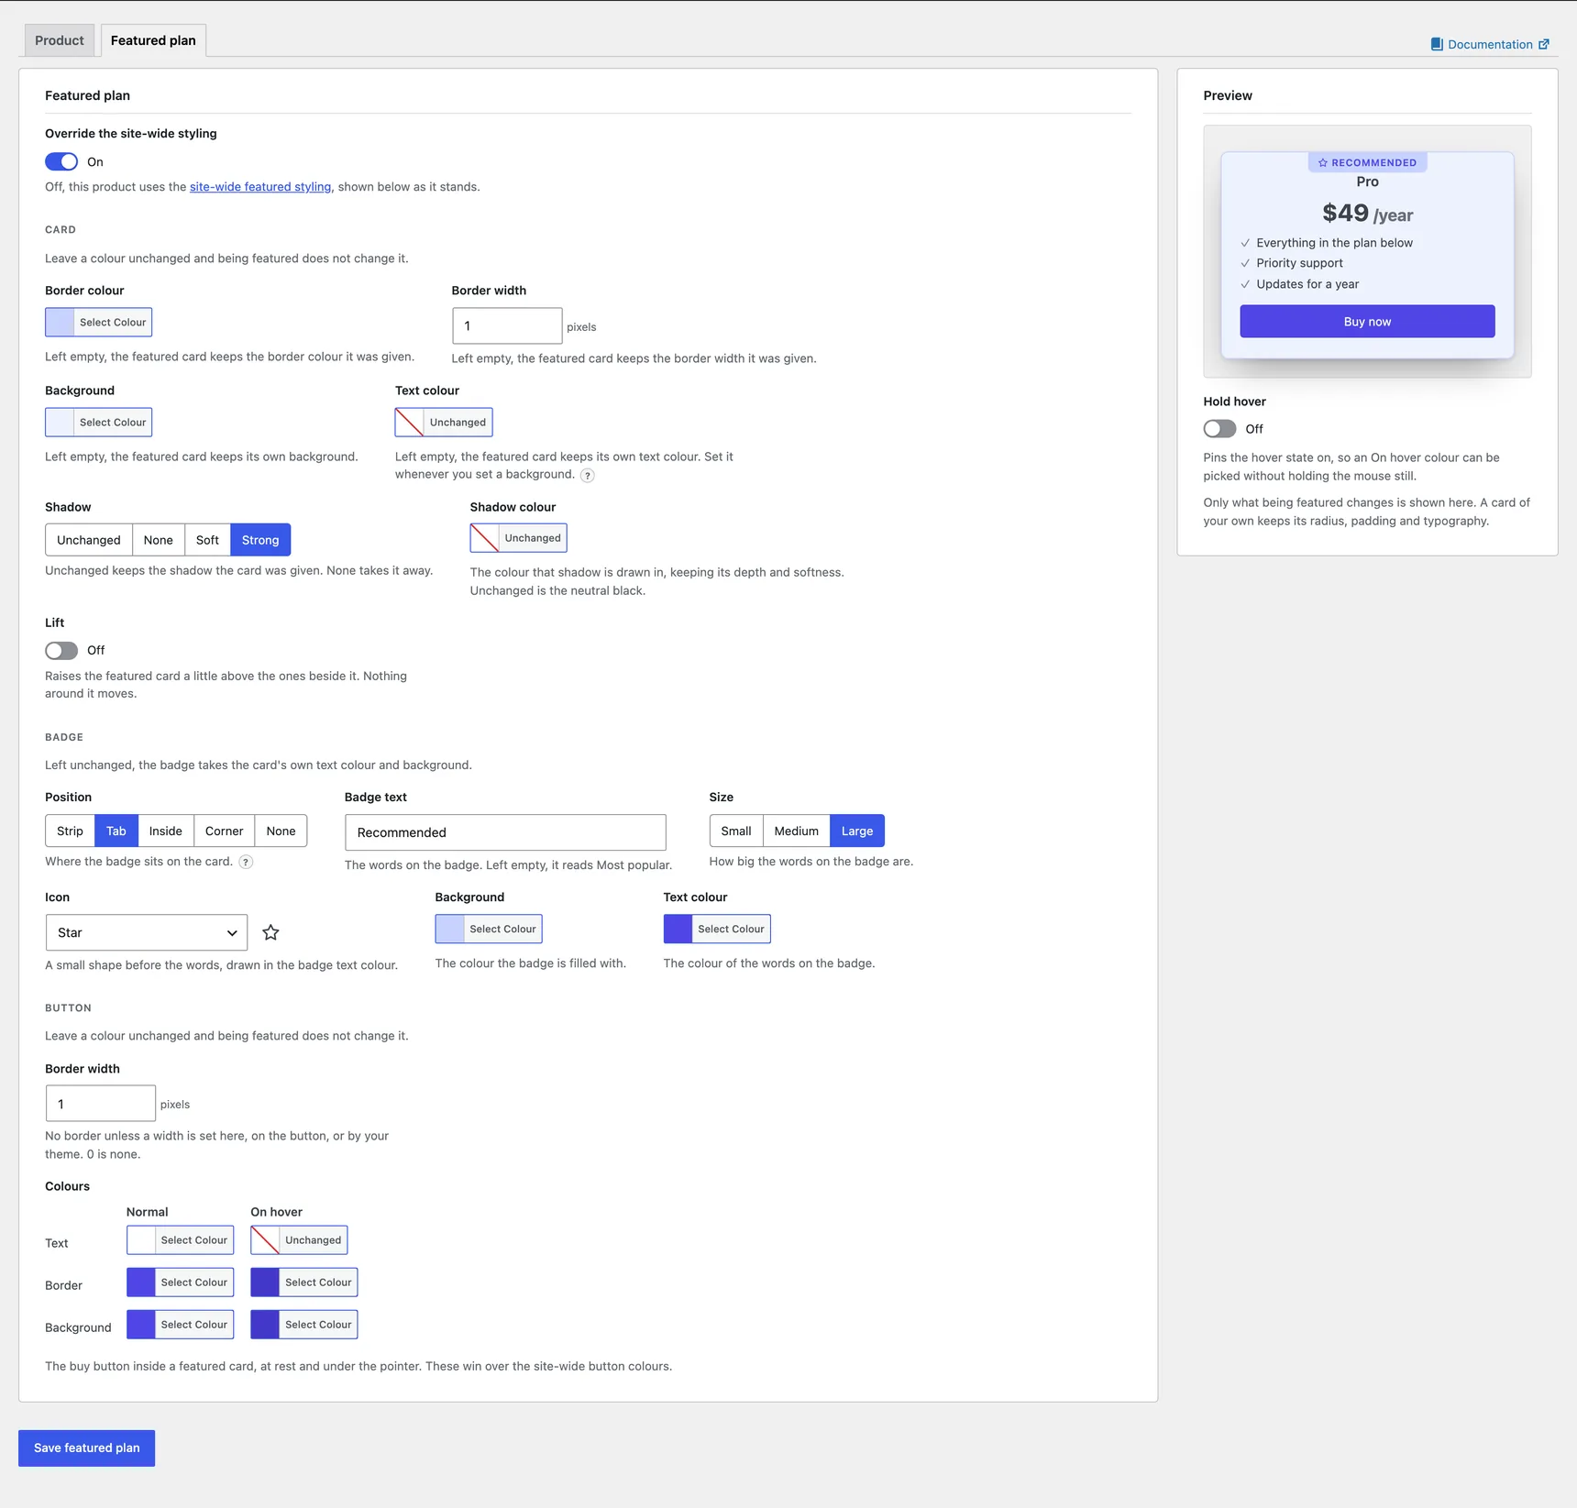Set badge position to None
The image size is (1577, 1508).
[x=281, y=831]
